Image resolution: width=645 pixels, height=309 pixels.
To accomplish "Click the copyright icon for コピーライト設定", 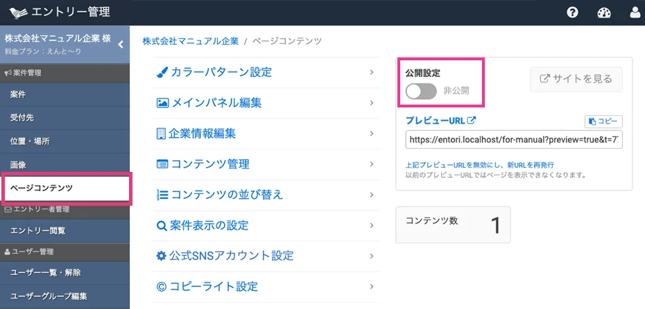I will (161, 286).
